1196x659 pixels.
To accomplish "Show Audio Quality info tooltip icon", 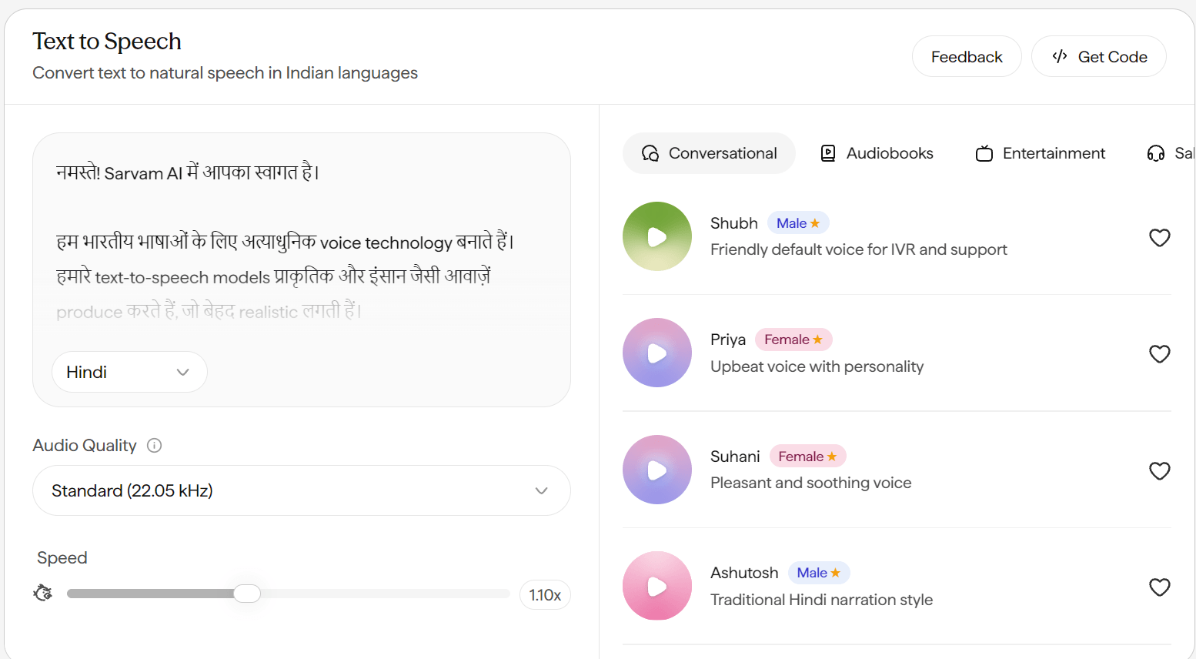I will (155, 446).
